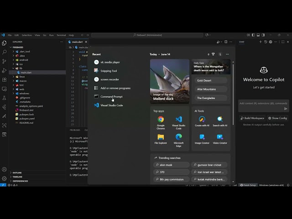Open the File menu

[10, 35]
